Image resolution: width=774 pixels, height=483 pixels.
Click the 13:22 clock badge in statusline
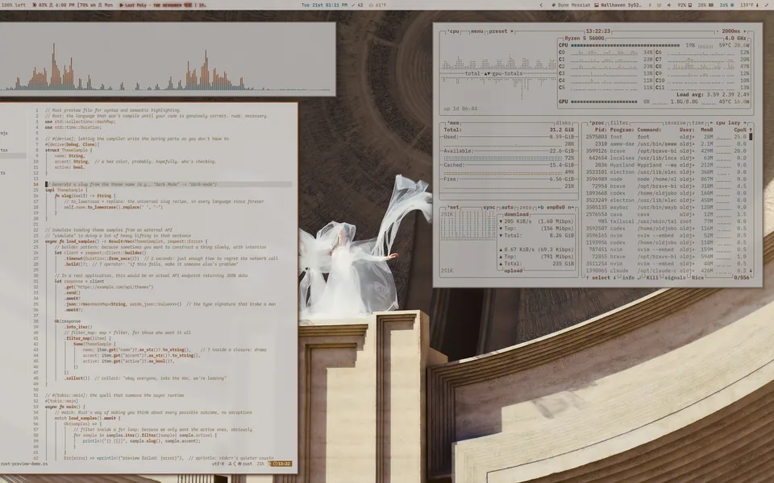(281, 464)
